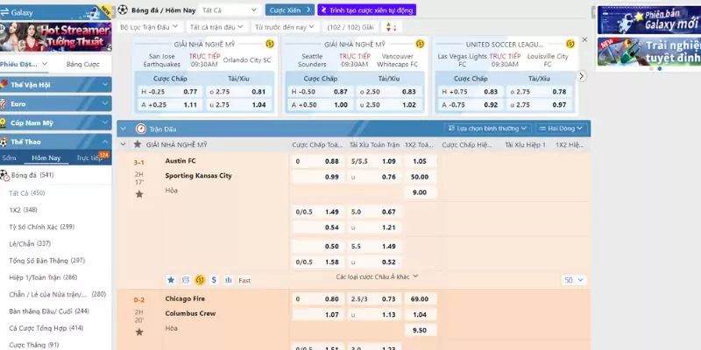
Task: Favorite the Giải Nhà Nghề Mỹ league star
Action: click(138, 144)
